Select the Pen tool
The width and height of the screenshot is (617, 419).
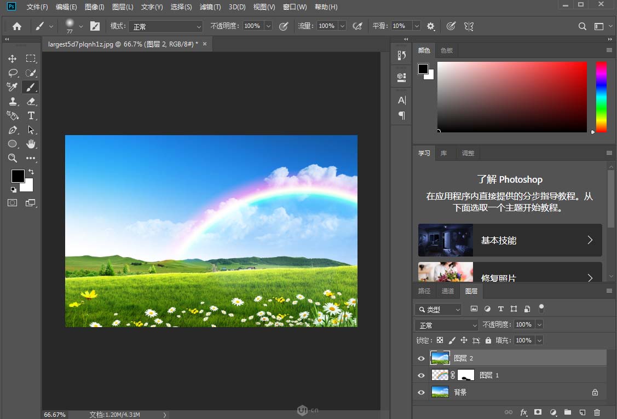pyautogui.click(x=13, y=130)
